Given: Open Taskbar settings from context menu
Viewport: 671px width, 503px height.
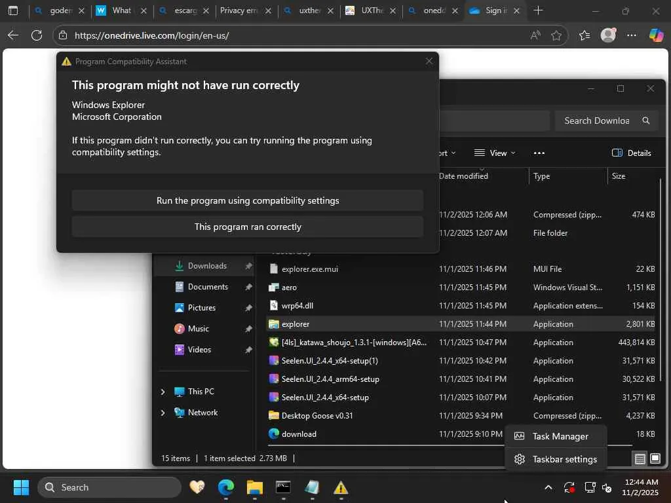Looking at the screenshot, I should 556,459.
